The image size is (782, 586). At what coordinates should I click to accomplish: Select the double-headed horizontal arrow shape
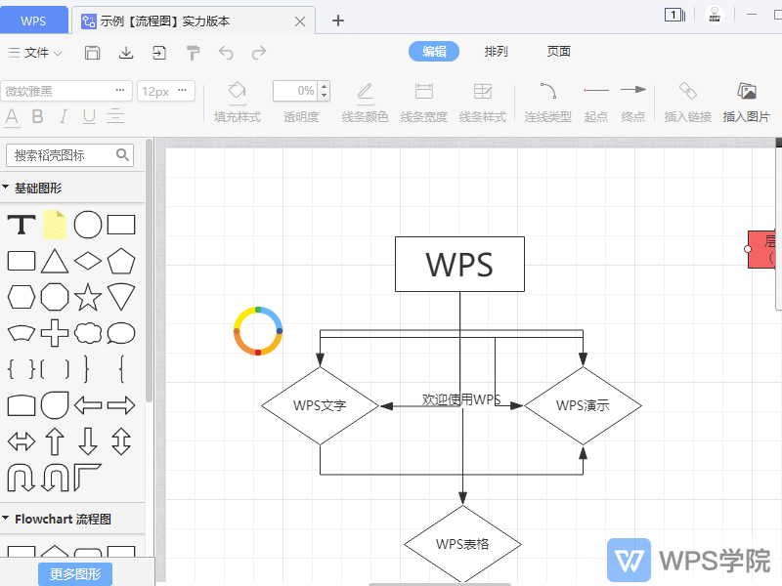tap(22, 441)
